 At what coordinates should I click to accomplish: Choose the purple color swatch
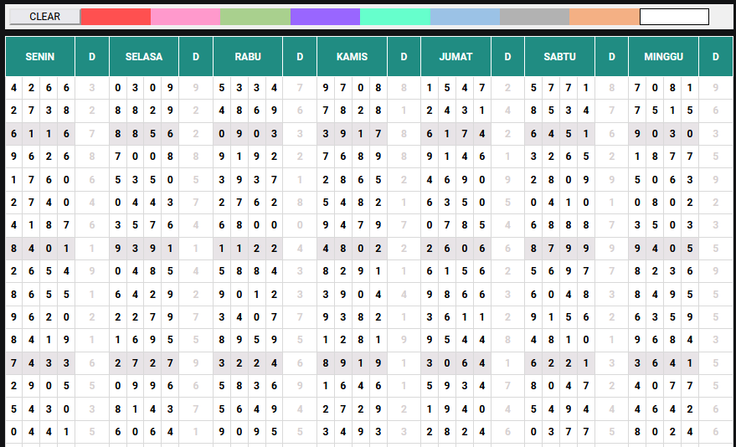pos(325,17)
